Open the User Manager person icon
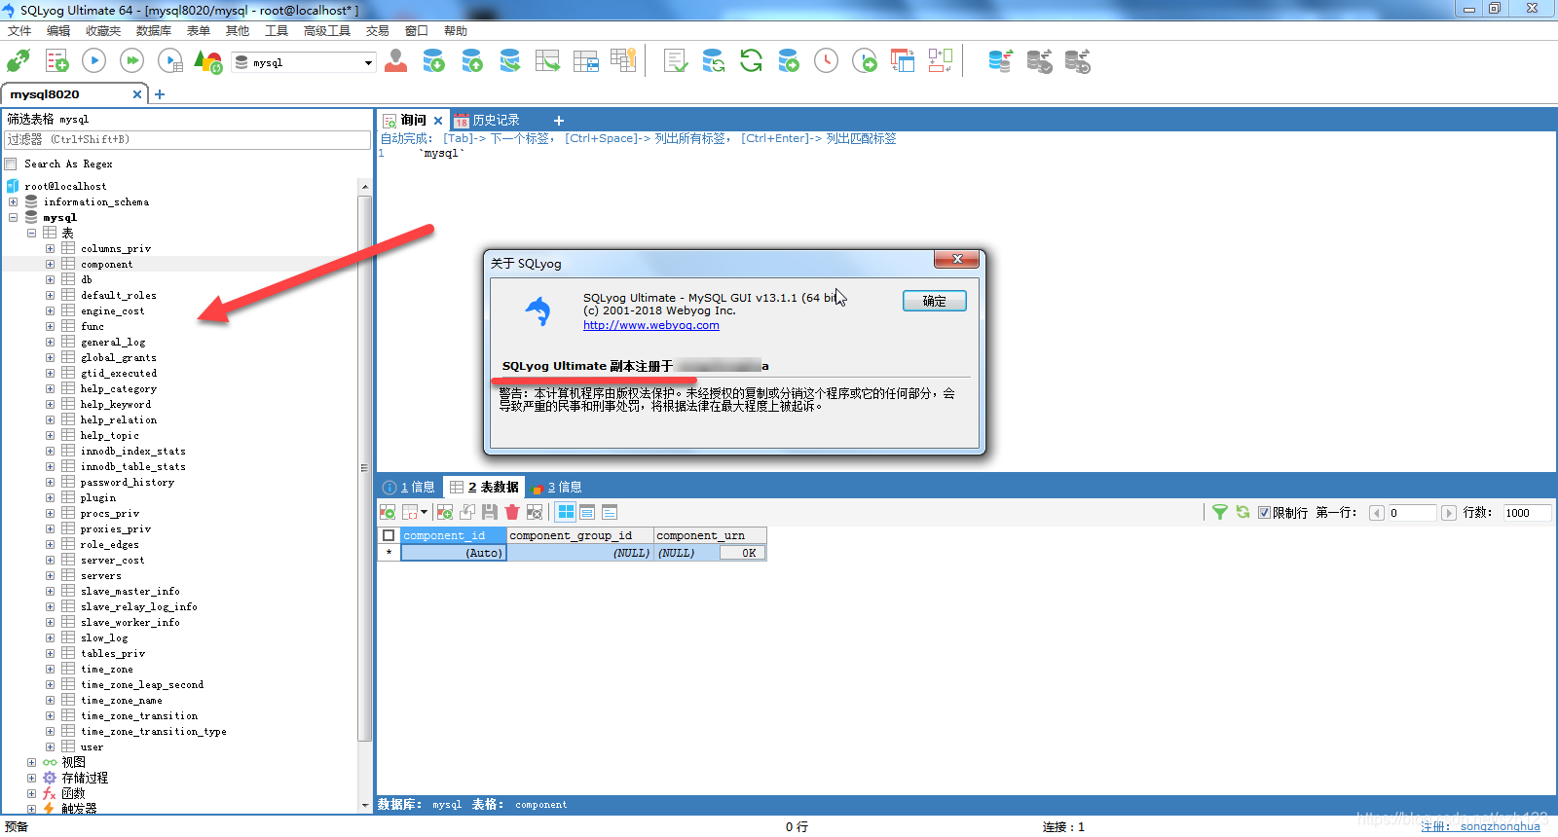 coord(396,61)
